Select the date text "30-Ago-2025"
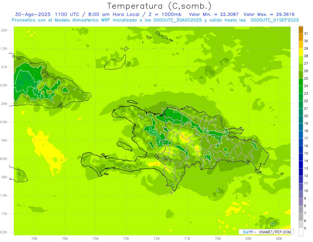 pyautogui.click(x=33, y=14)
